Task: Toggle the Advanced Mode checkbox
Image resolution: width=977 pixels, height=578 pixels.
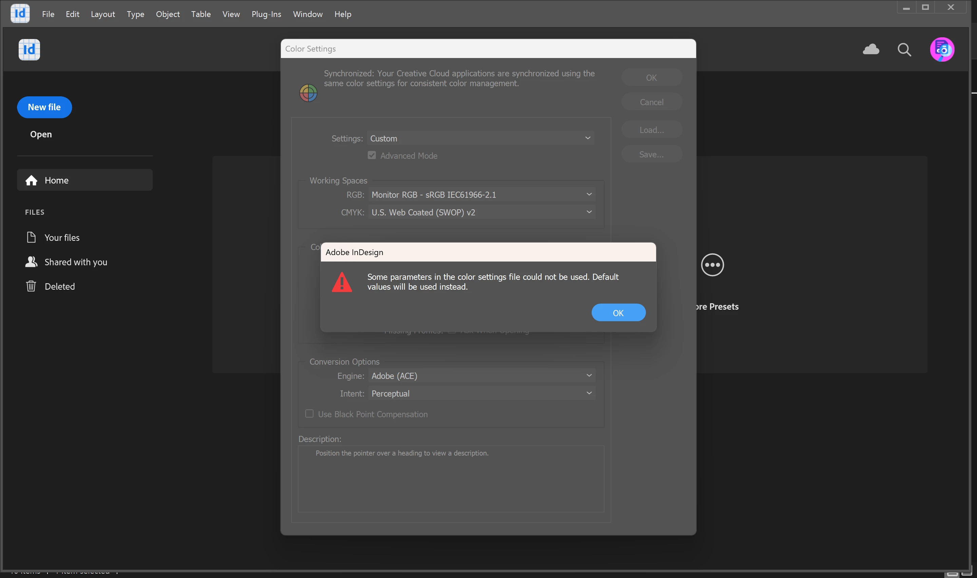Action: tap(371, 155)
